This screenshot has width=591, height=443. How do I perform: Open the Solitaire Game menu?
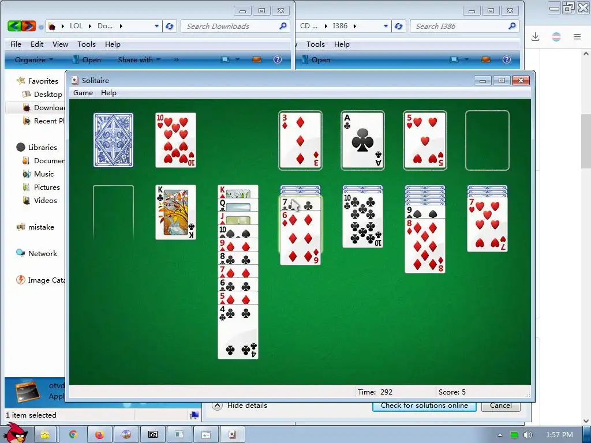click(83, 93)
